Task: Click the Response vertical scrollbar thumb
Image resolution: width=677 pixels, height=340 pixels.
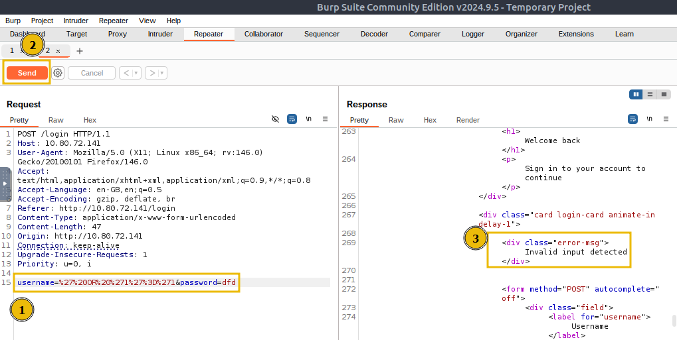Action: (674, 321)
